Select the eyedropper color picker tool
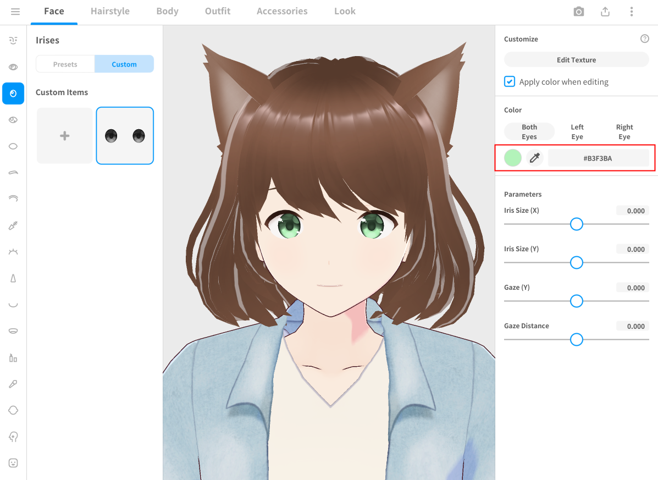The width and height of the screenshot is (658, 480). [534, 158]
